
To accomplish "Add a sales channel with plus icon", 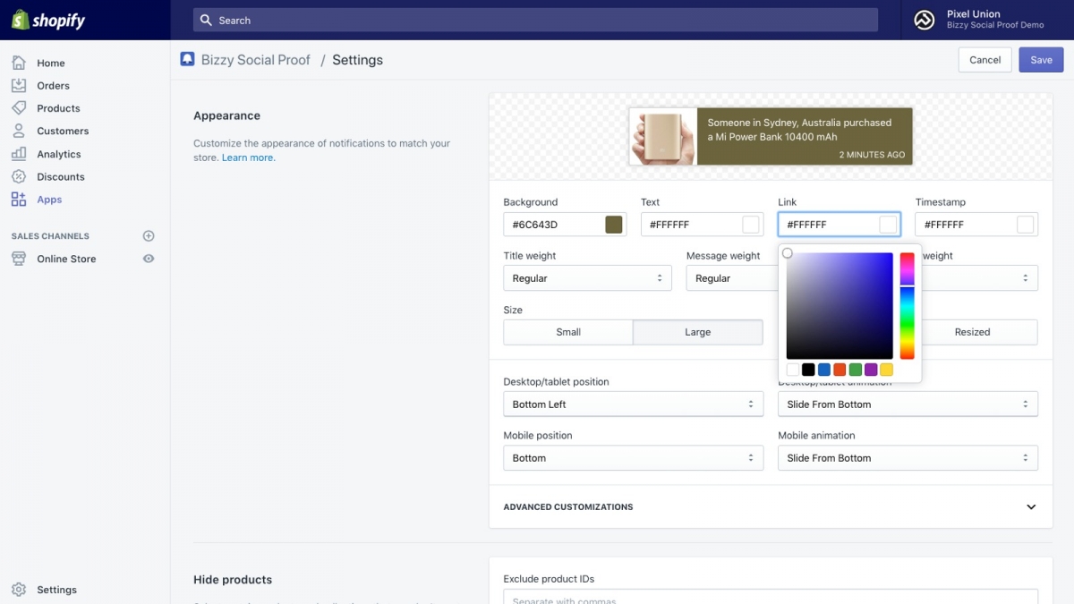I will (x=149, y=236).
